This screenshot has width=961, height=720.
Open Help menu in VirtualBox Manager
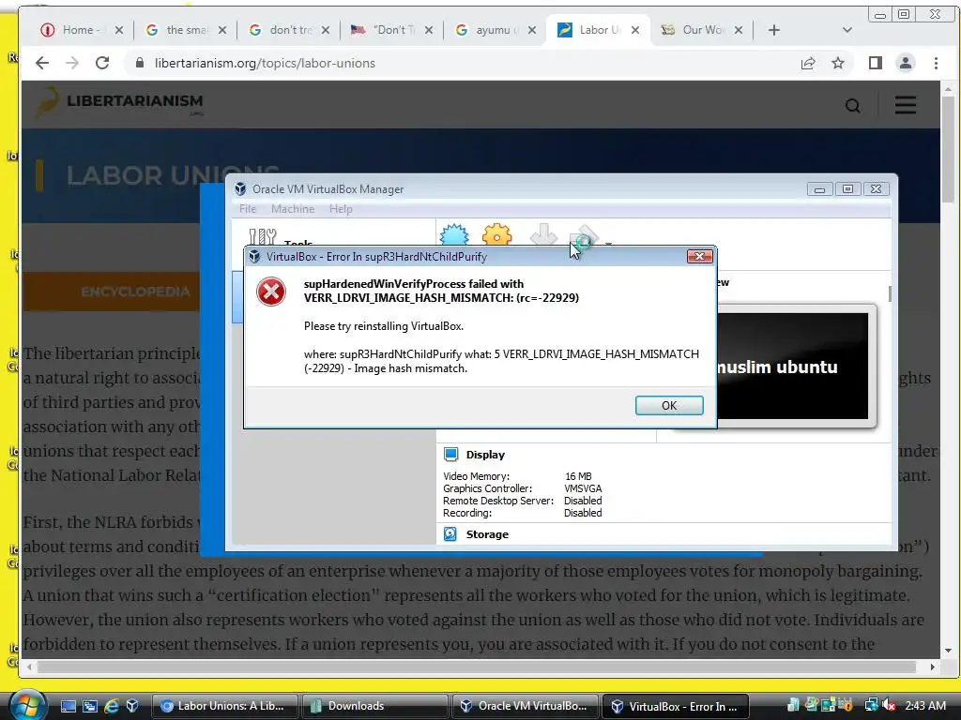coord(341,209)
